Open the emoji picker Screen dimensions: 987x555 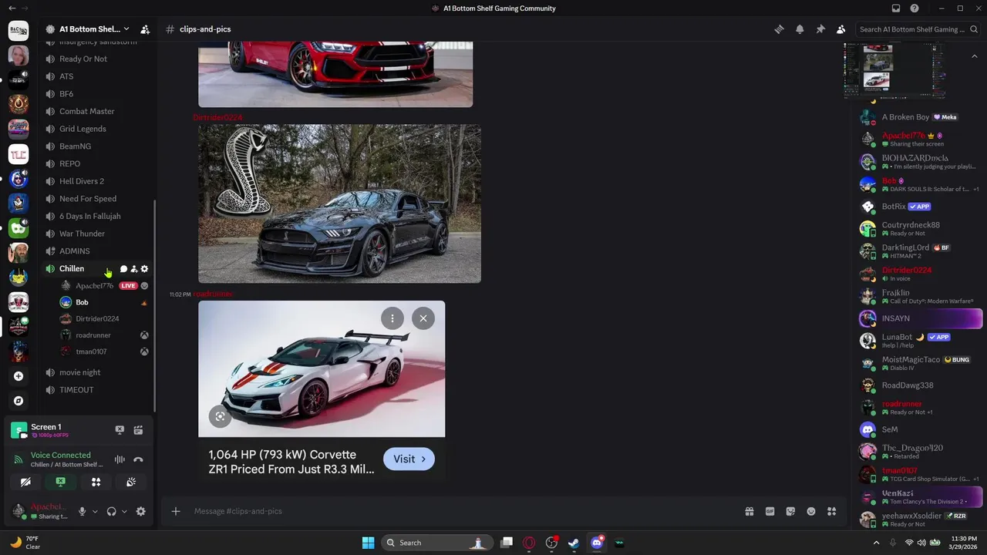click(x=811, y=511)
